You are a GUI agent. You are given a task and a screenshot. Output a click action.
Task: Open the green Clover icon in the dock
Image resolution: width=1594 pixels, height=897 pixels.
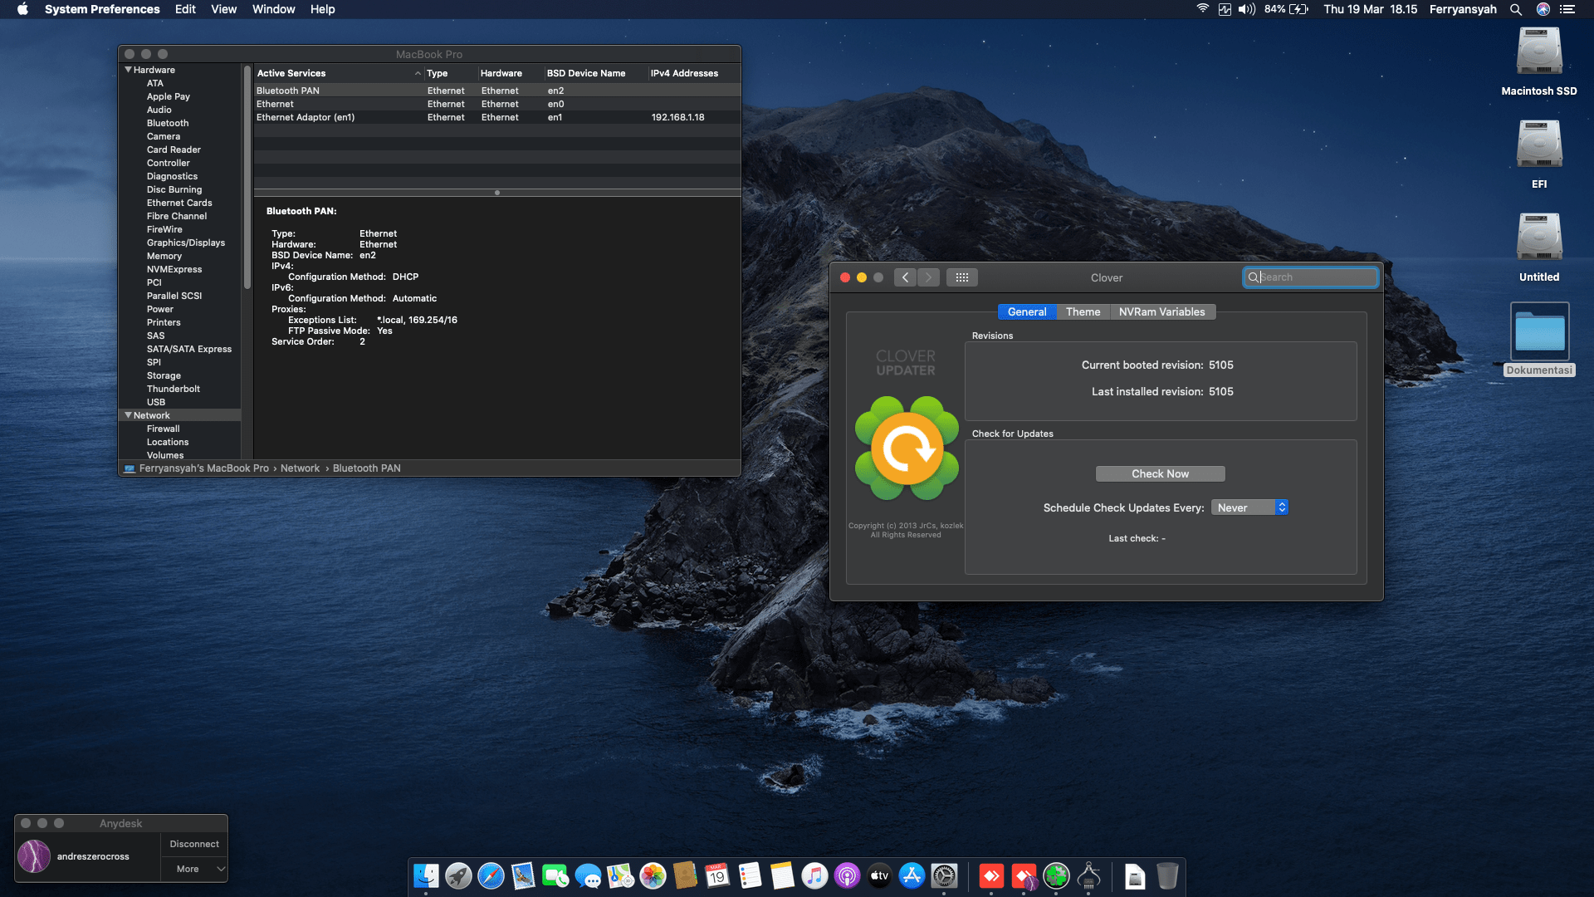point(1056,875)
